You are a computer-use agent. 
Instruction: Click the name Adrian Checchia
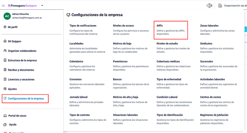(20, 14)
